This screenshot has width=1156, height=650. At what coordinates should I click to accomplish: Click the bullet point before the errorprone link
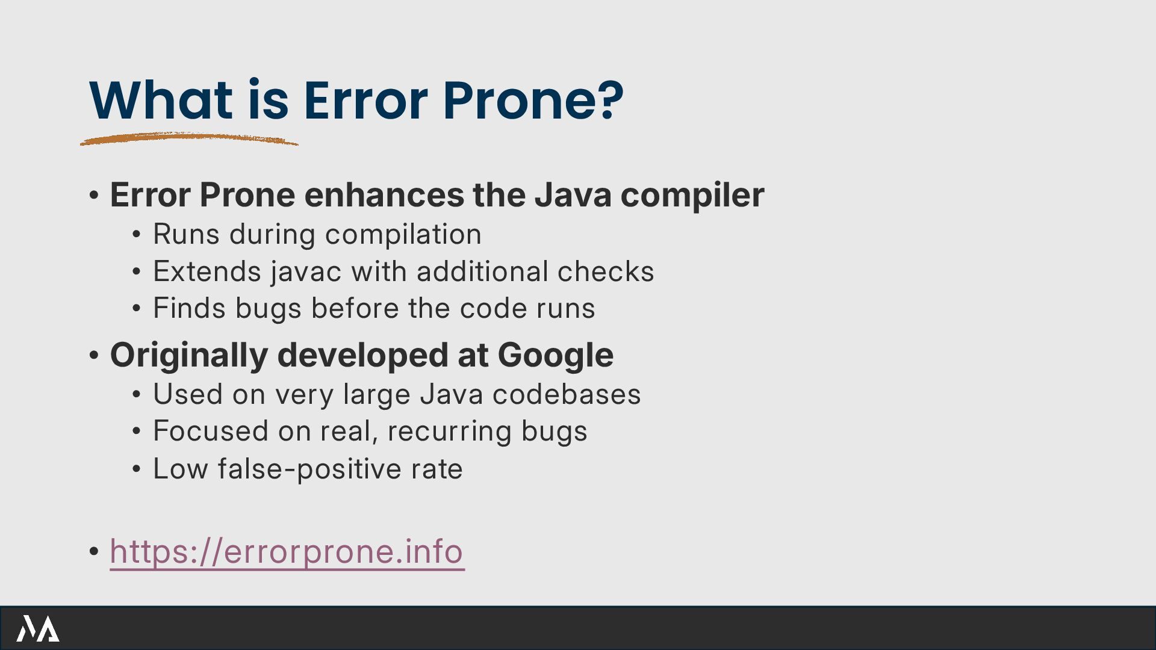coord(93,551)
